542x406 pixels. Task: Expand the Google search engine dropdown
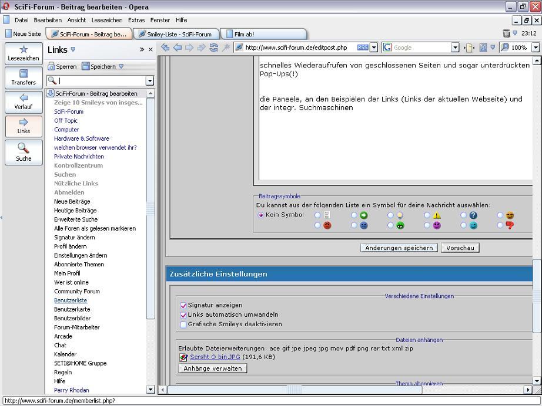point(455,48)
